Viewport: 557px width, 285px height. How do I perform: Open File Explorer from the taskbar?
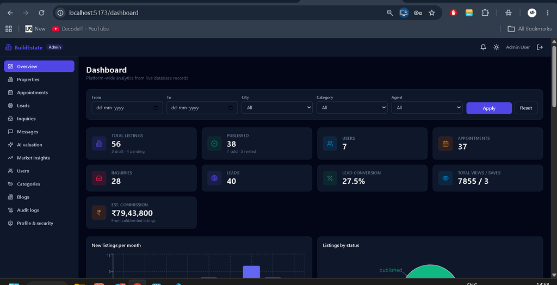(79, 284)
